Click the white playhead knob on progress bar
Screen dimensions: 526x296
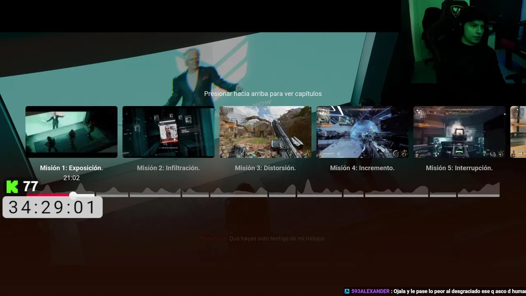73,195
